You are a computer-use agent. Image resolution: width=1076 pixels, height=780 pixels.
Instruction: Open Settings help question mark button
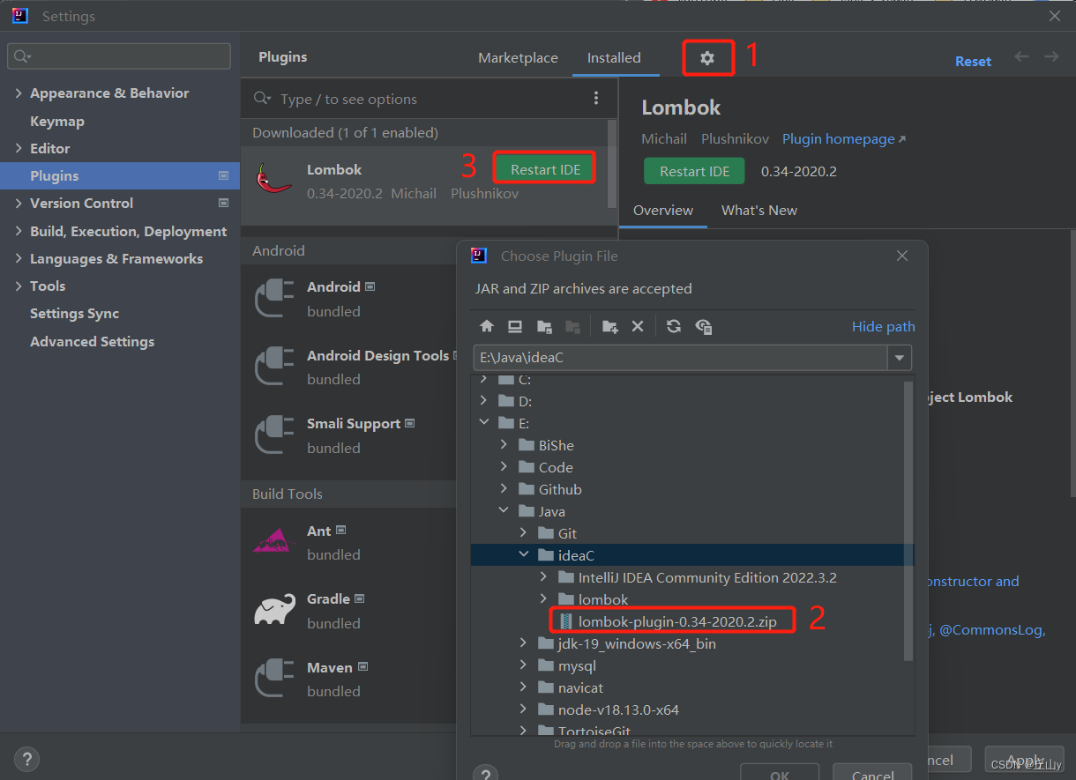[x=26, y=759]
